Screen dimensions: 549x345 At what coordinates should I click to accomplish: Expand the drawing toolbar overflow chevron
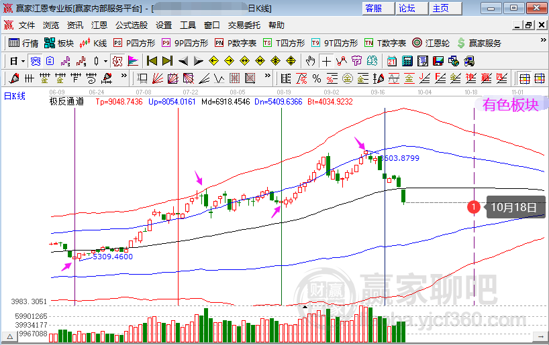point(124,76)
